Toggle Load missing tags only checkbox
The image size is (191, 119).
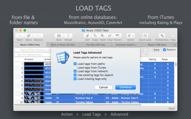(75, 79)
